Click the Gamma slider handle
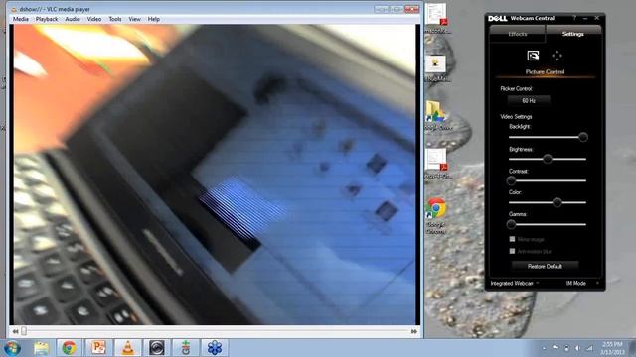 511,224
